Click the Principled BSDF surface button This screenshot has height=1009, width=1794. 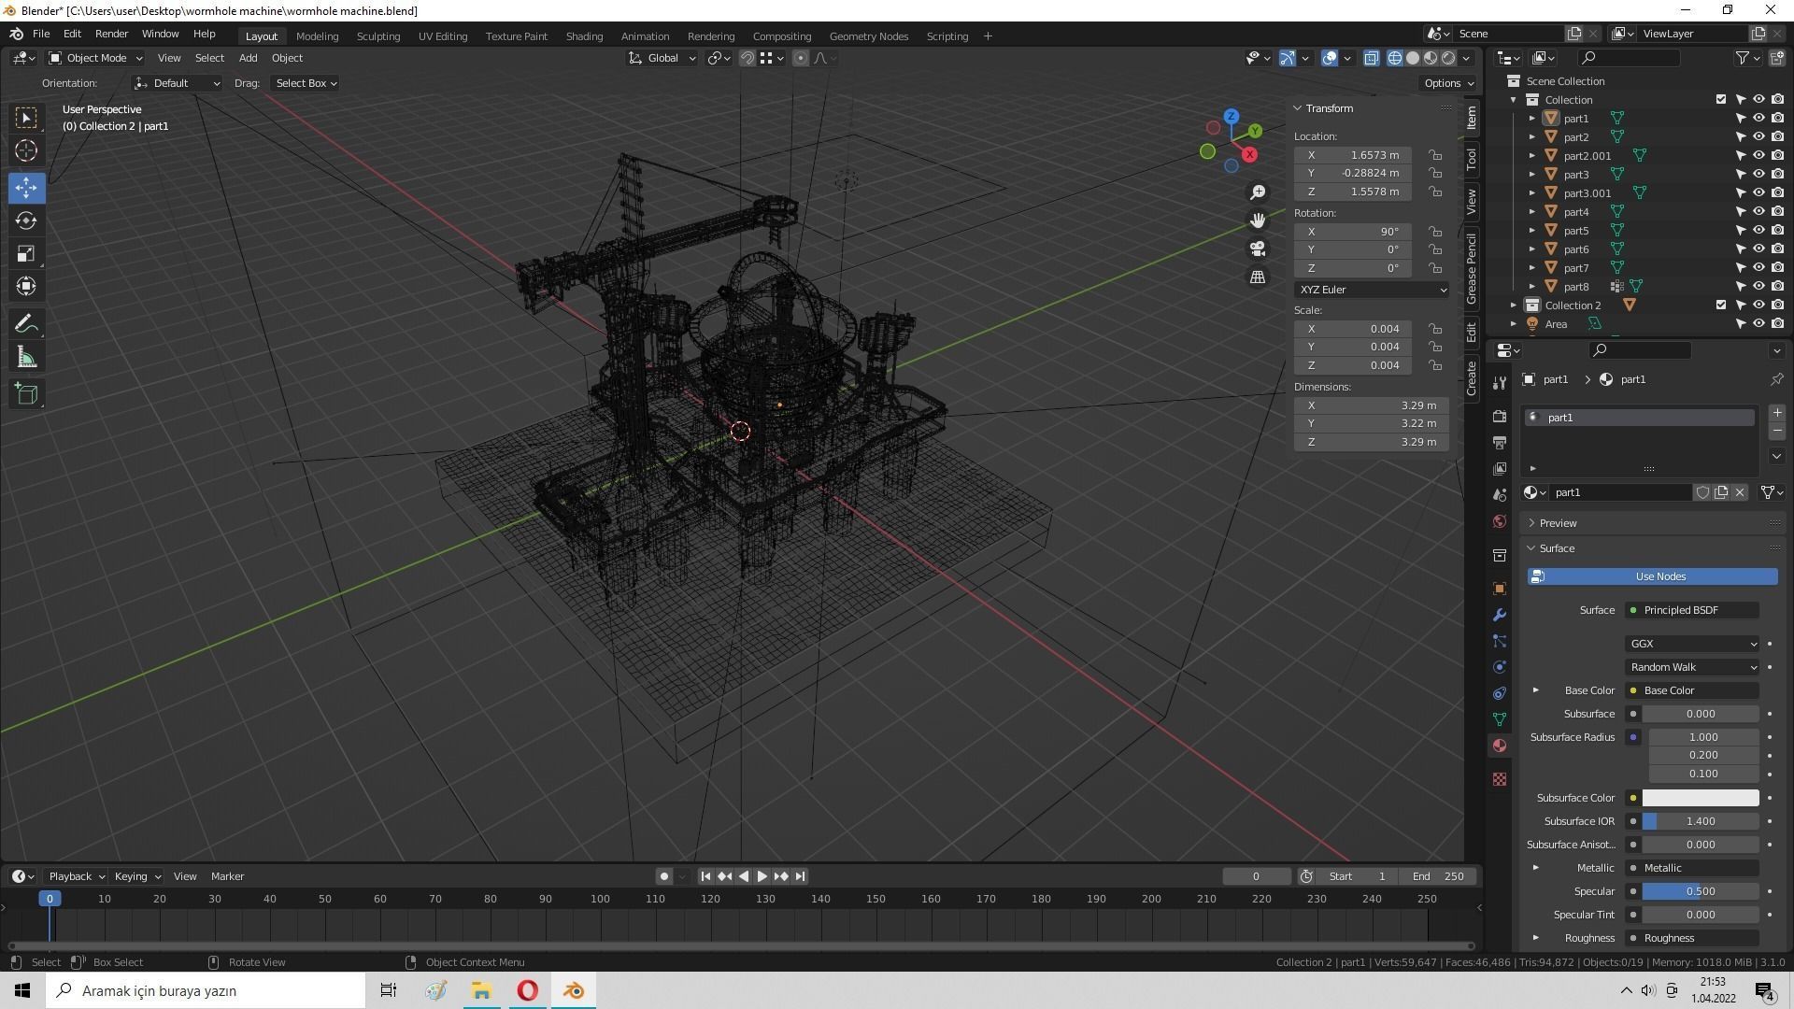click(x=1692, y=610)
